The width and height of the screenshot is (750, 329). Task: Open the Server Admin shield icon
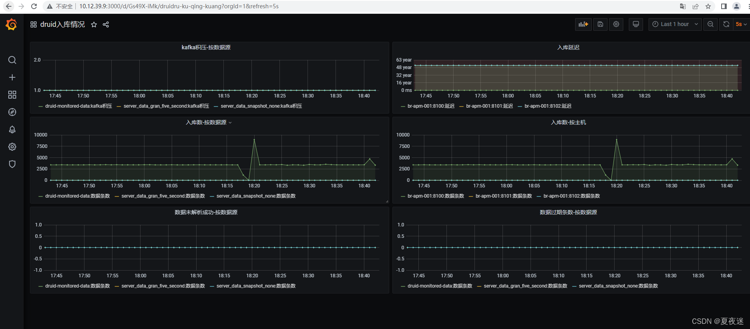click(12, 164)
